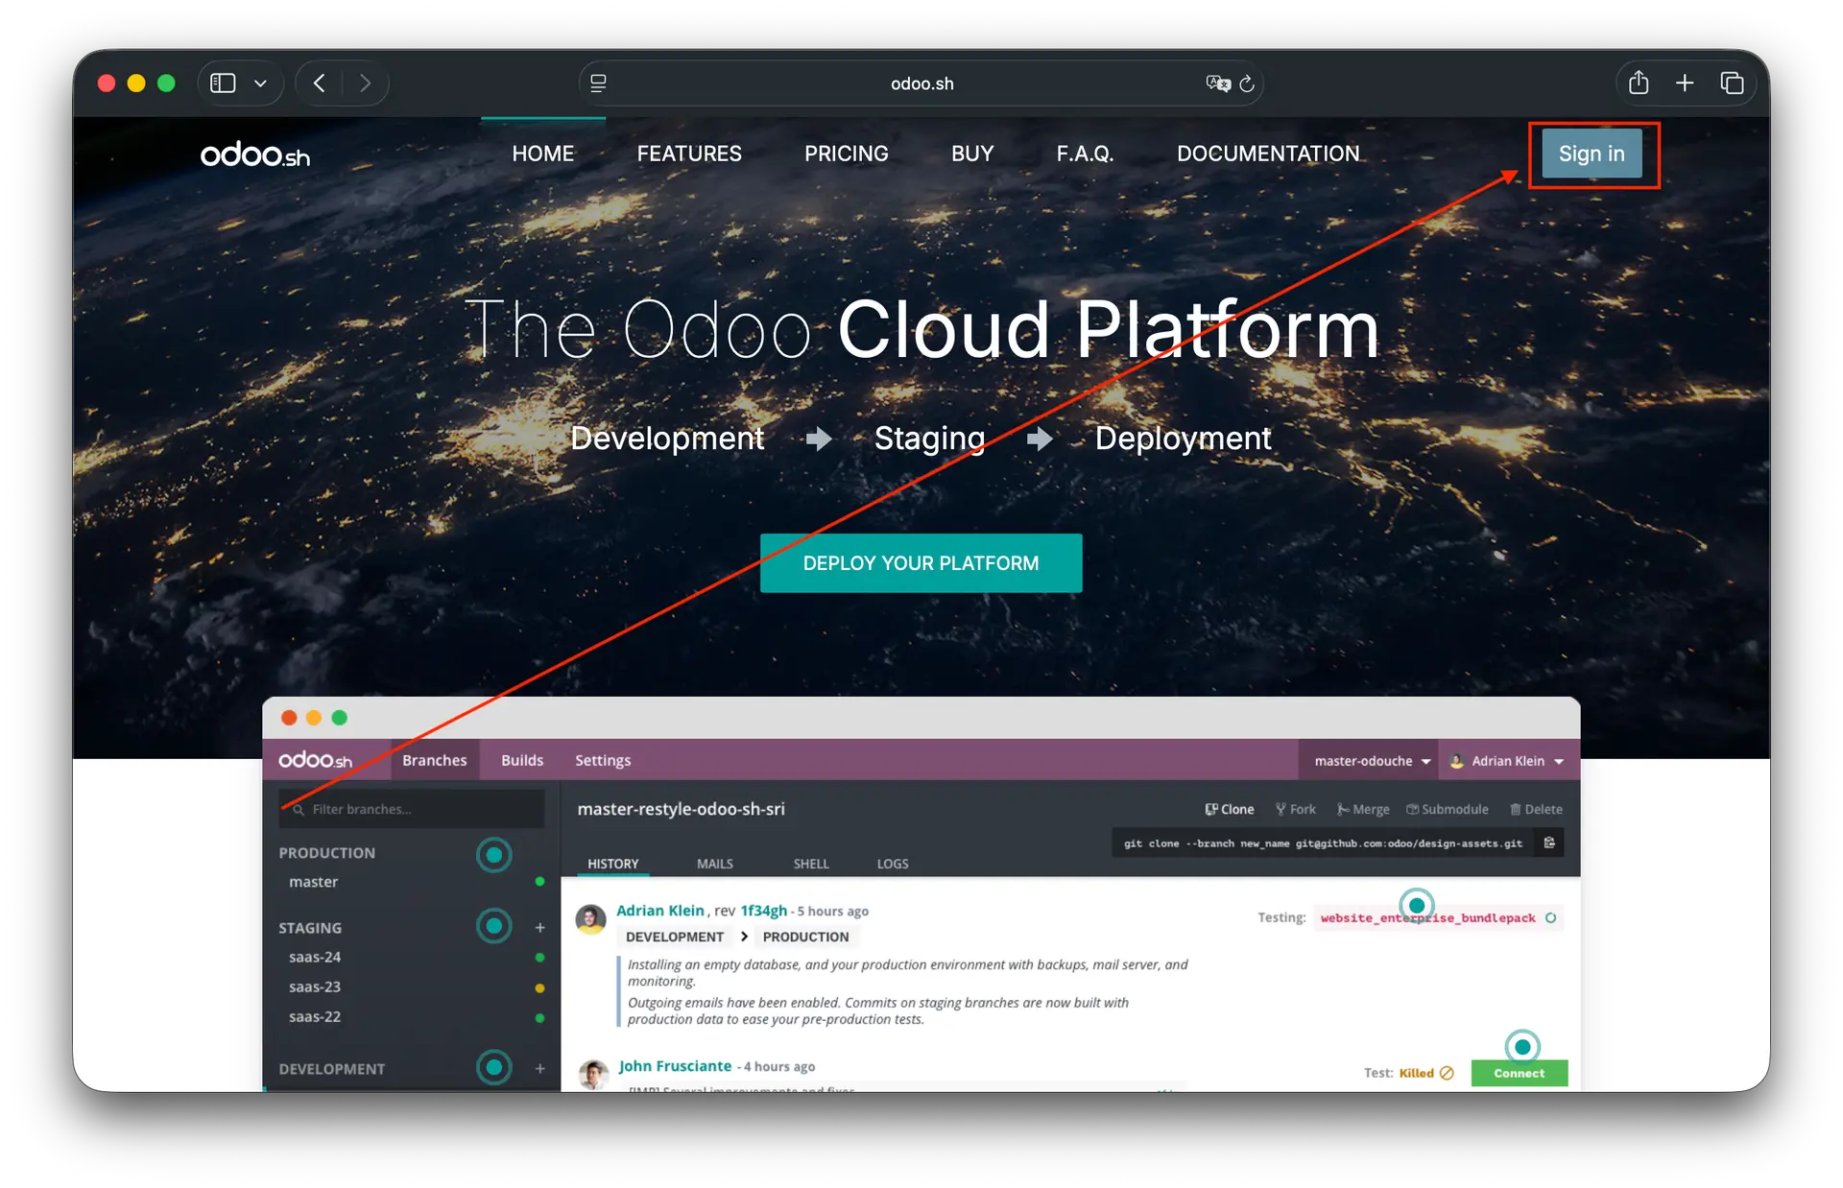Open the BUY menu item
Screen dimensions: 1843x1188
tap(972, 154)
